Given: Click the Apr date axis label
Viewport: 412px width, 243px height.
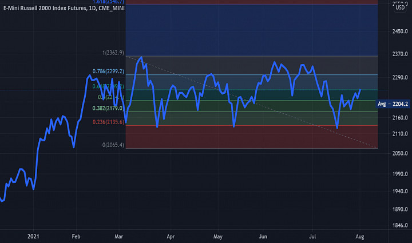Looking at the screenshot, I should (171, 237).
